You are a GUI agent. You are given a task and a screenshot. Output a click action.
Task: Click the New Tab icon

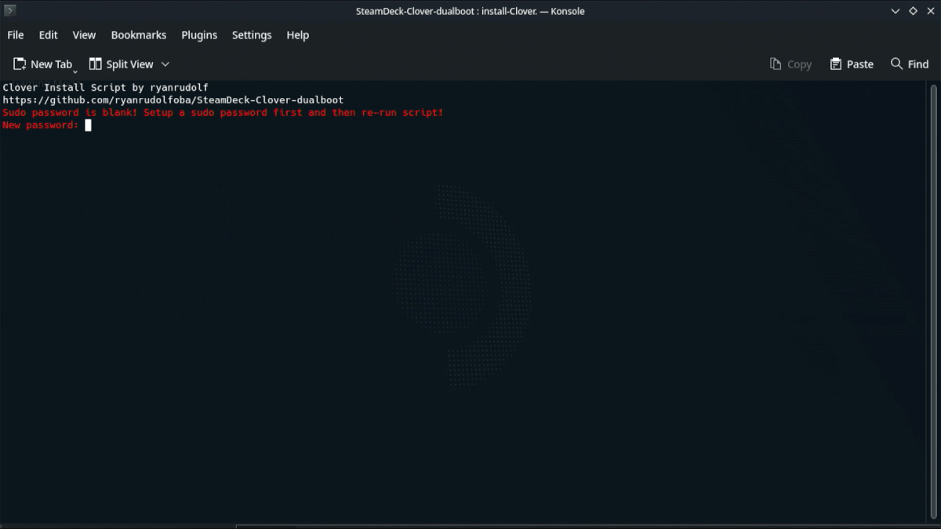coord(20,64)
